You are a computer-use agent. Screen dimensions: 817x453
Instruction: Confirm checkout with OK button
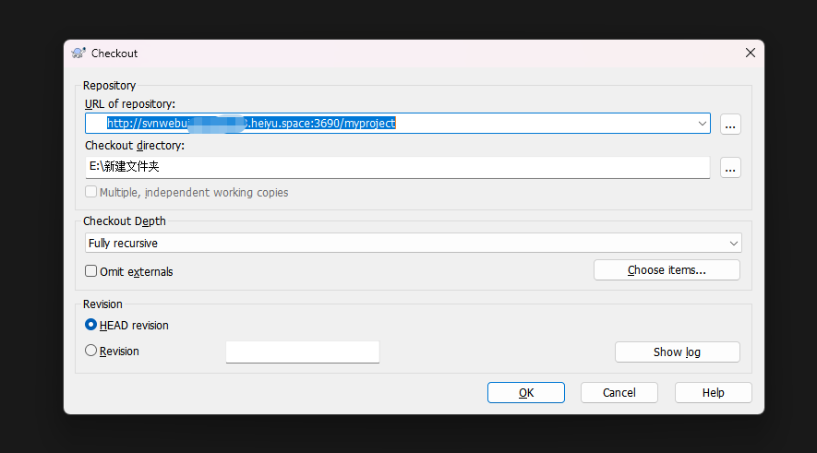(525, 393)
